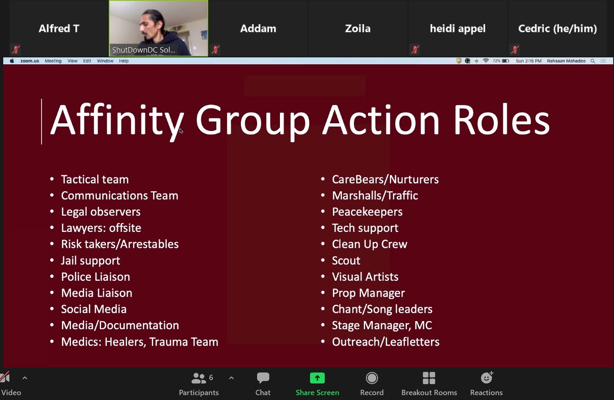Select Cedric (he/him) participant tile
The width and height of the screenshot is (614, 400).
coord(557,28)
